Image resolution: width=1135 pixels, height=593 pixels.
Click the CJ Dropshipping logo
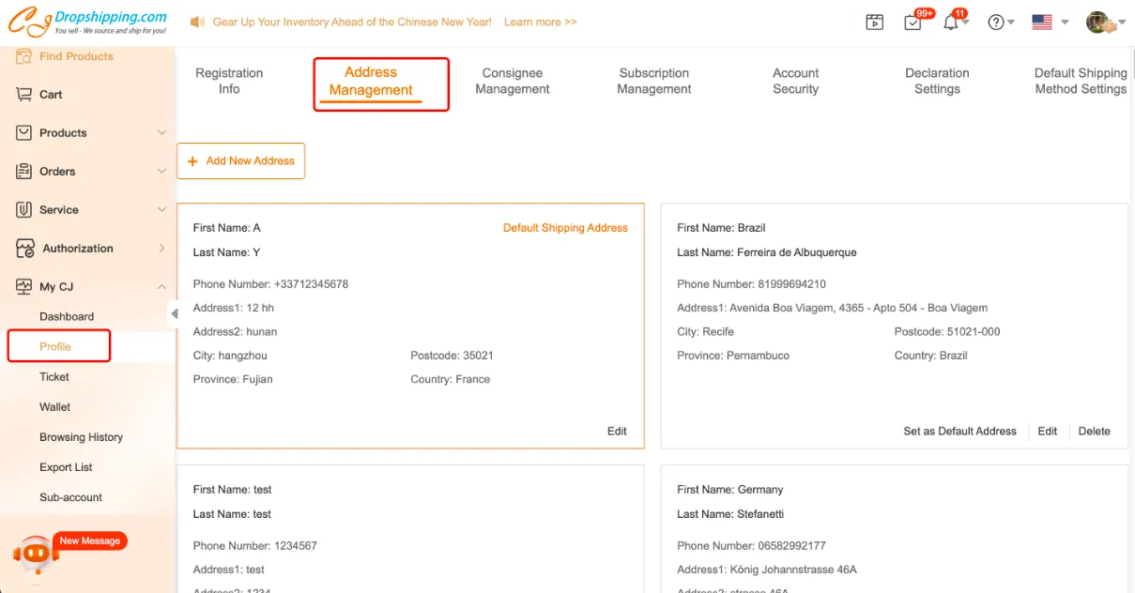pos(87,23)
